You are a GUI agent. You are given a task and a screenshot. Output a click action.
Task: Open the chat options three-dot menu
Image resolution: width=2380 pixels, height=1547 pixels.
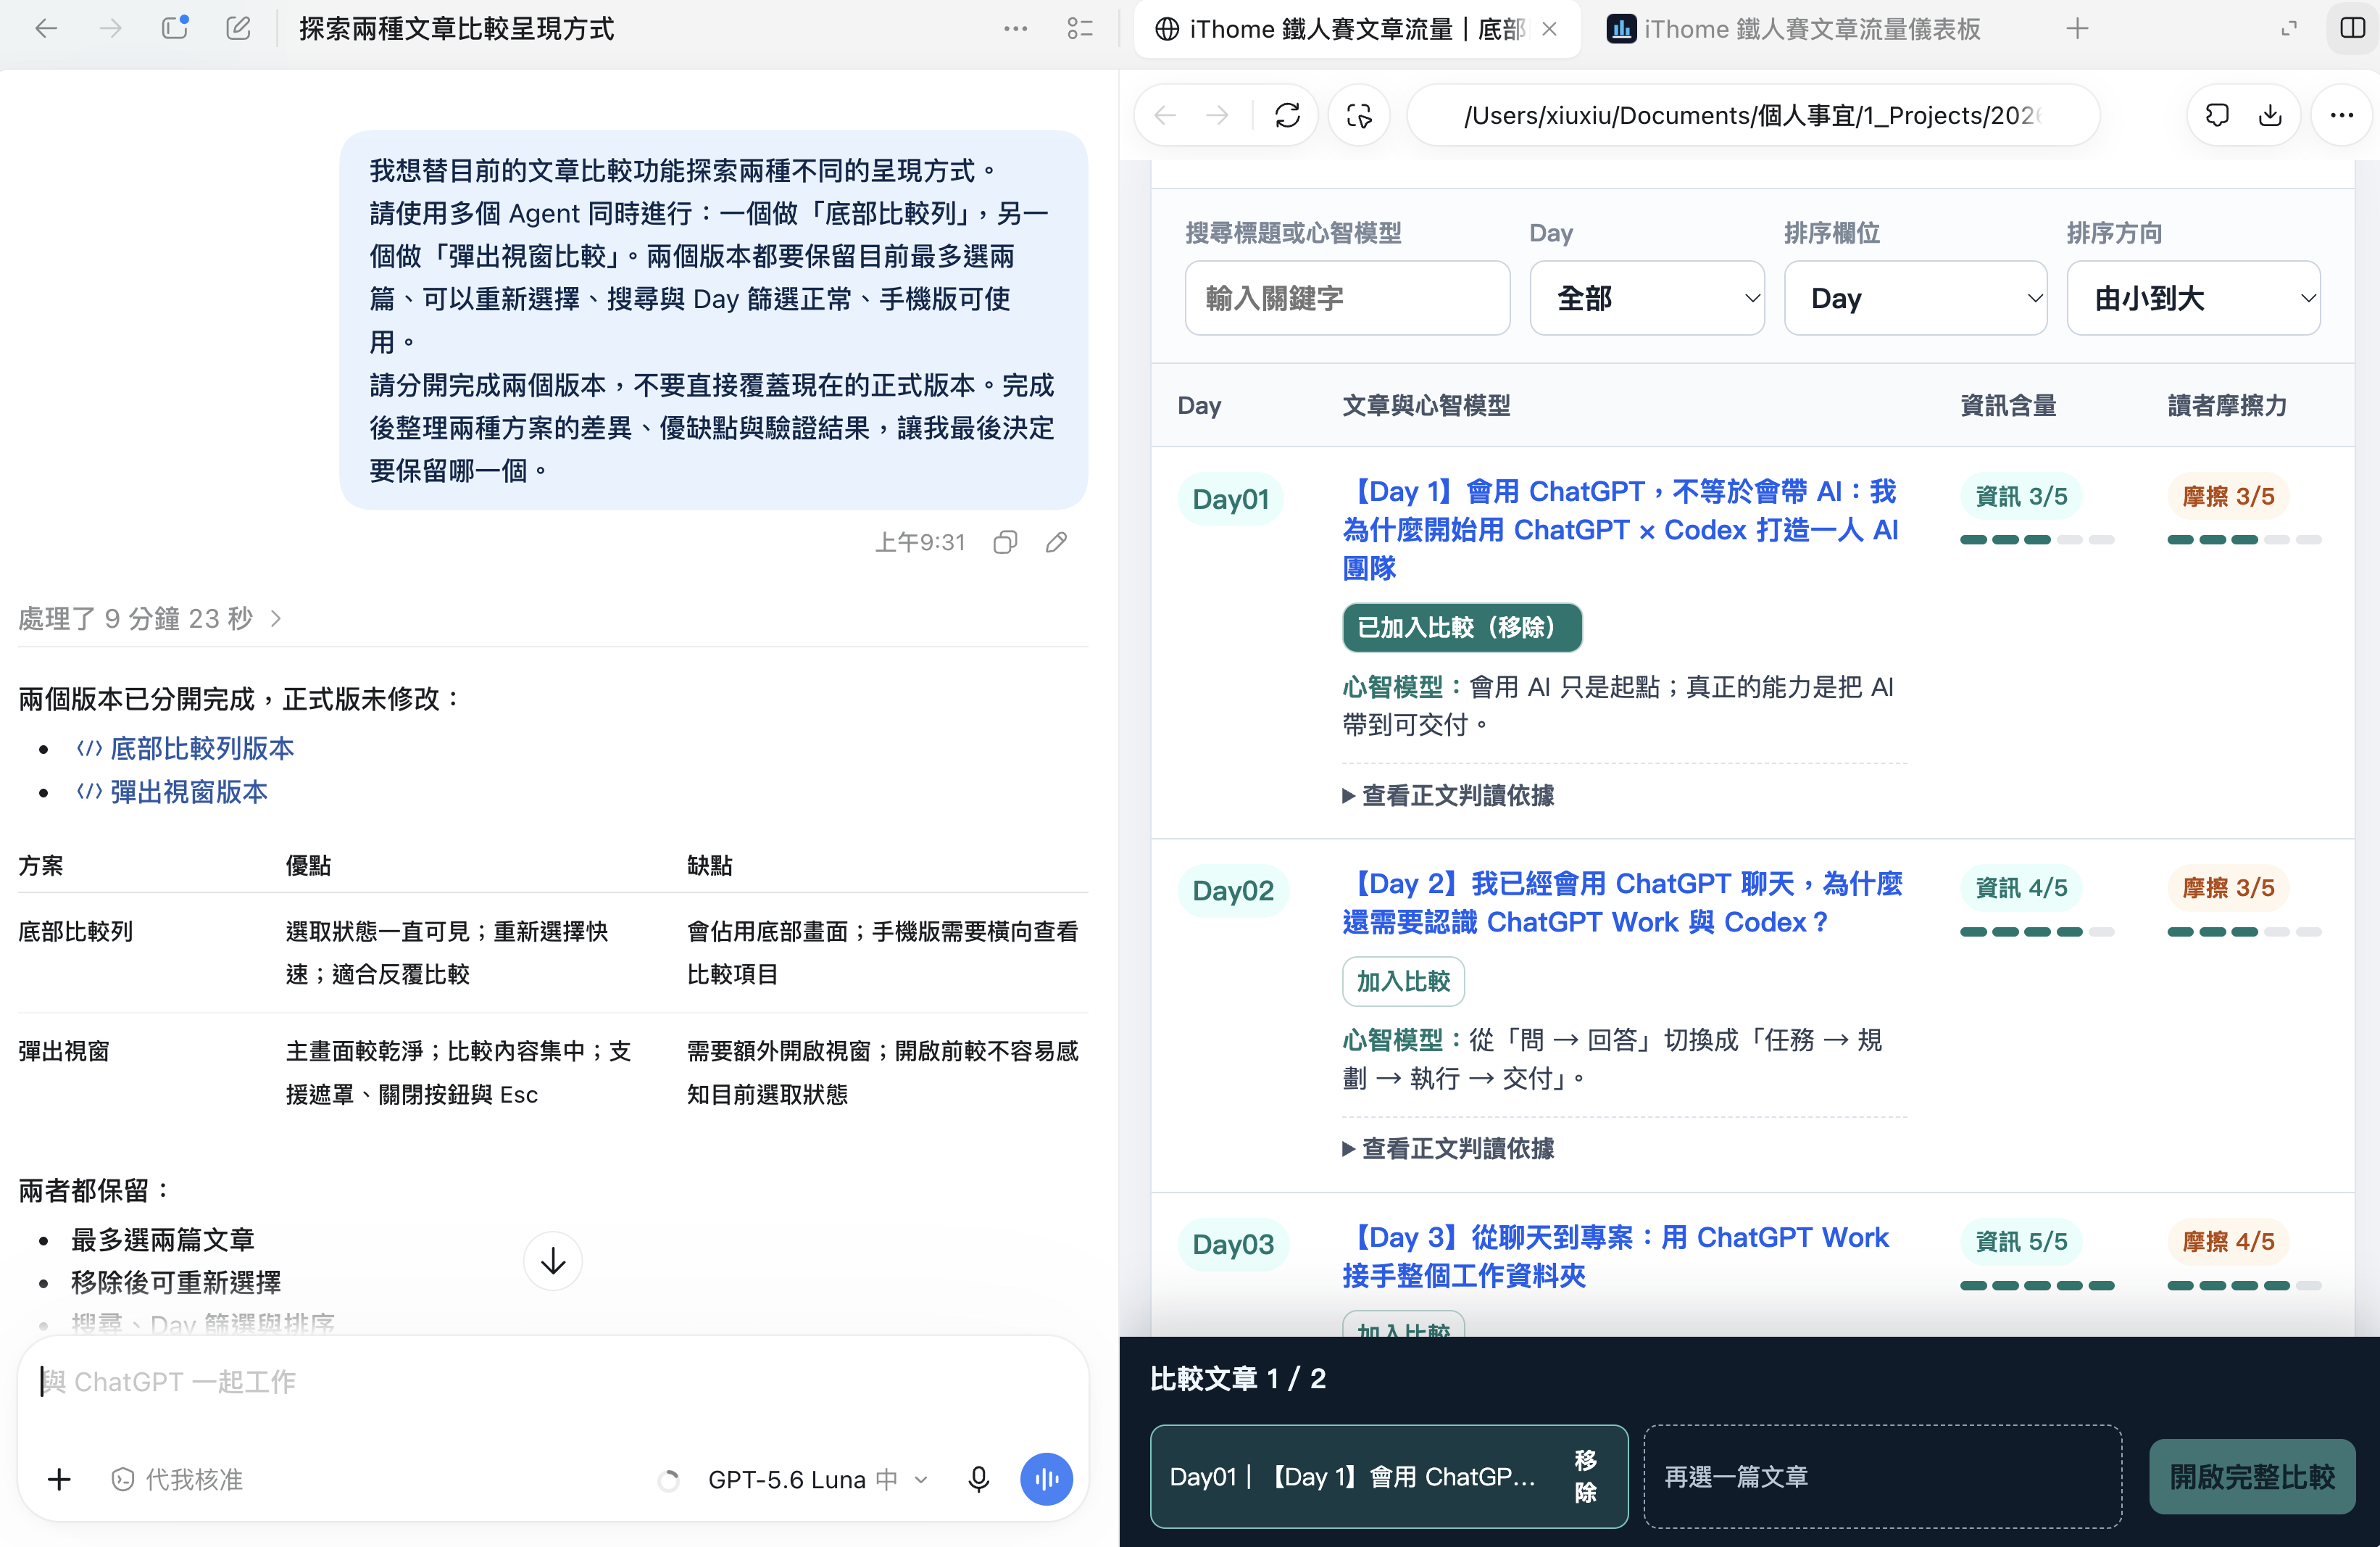1016,29
